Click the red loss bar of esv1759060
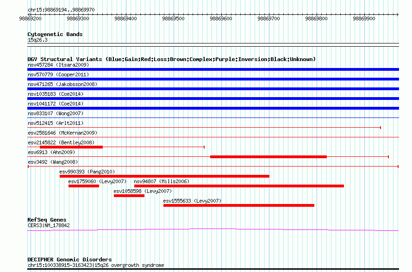The image size is (412, 272). click(x=84, y=186)
